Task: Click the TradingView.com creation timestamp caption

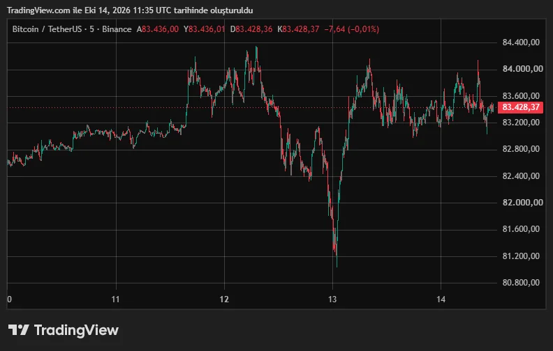Action: (x=130, y=10)
